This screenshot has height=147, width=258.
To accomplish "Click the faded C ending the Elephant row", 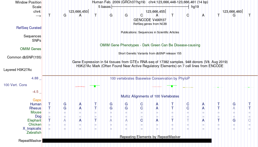I will click(249, 120).
